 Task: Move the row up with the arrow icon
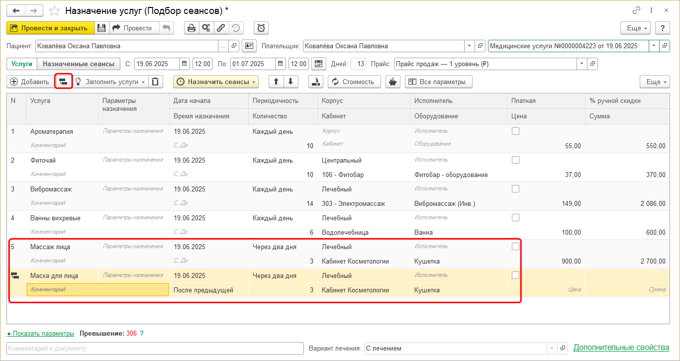coord(276,82)
